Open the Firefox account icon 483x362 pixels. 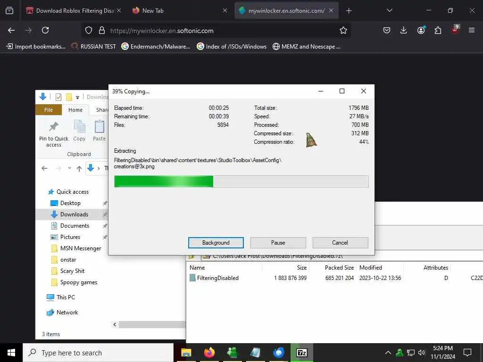tap(421, 30)
